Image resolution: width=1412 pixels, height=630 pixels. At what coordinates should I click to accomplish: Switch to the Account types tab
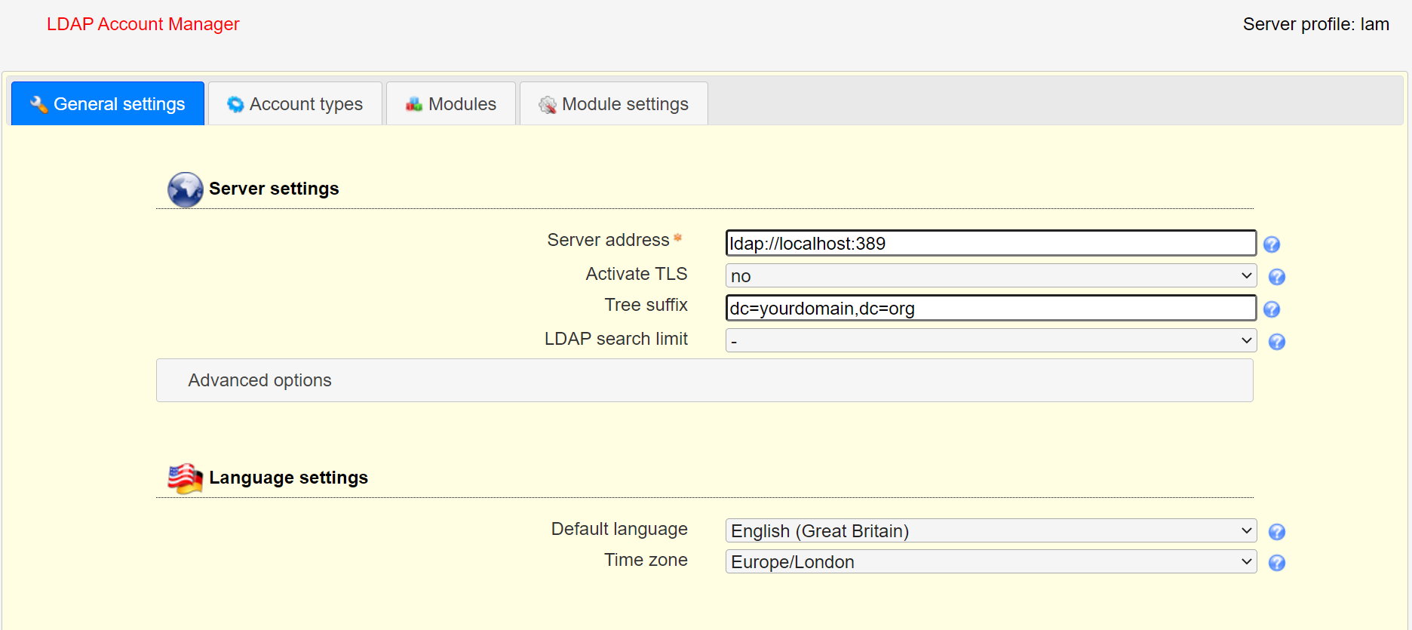point(295,103)
